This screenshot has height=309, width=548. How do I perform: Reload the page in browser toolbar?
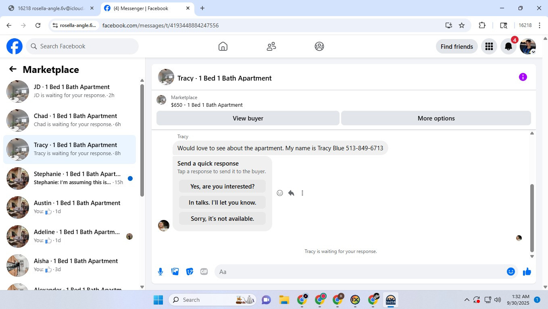[38, 25]
